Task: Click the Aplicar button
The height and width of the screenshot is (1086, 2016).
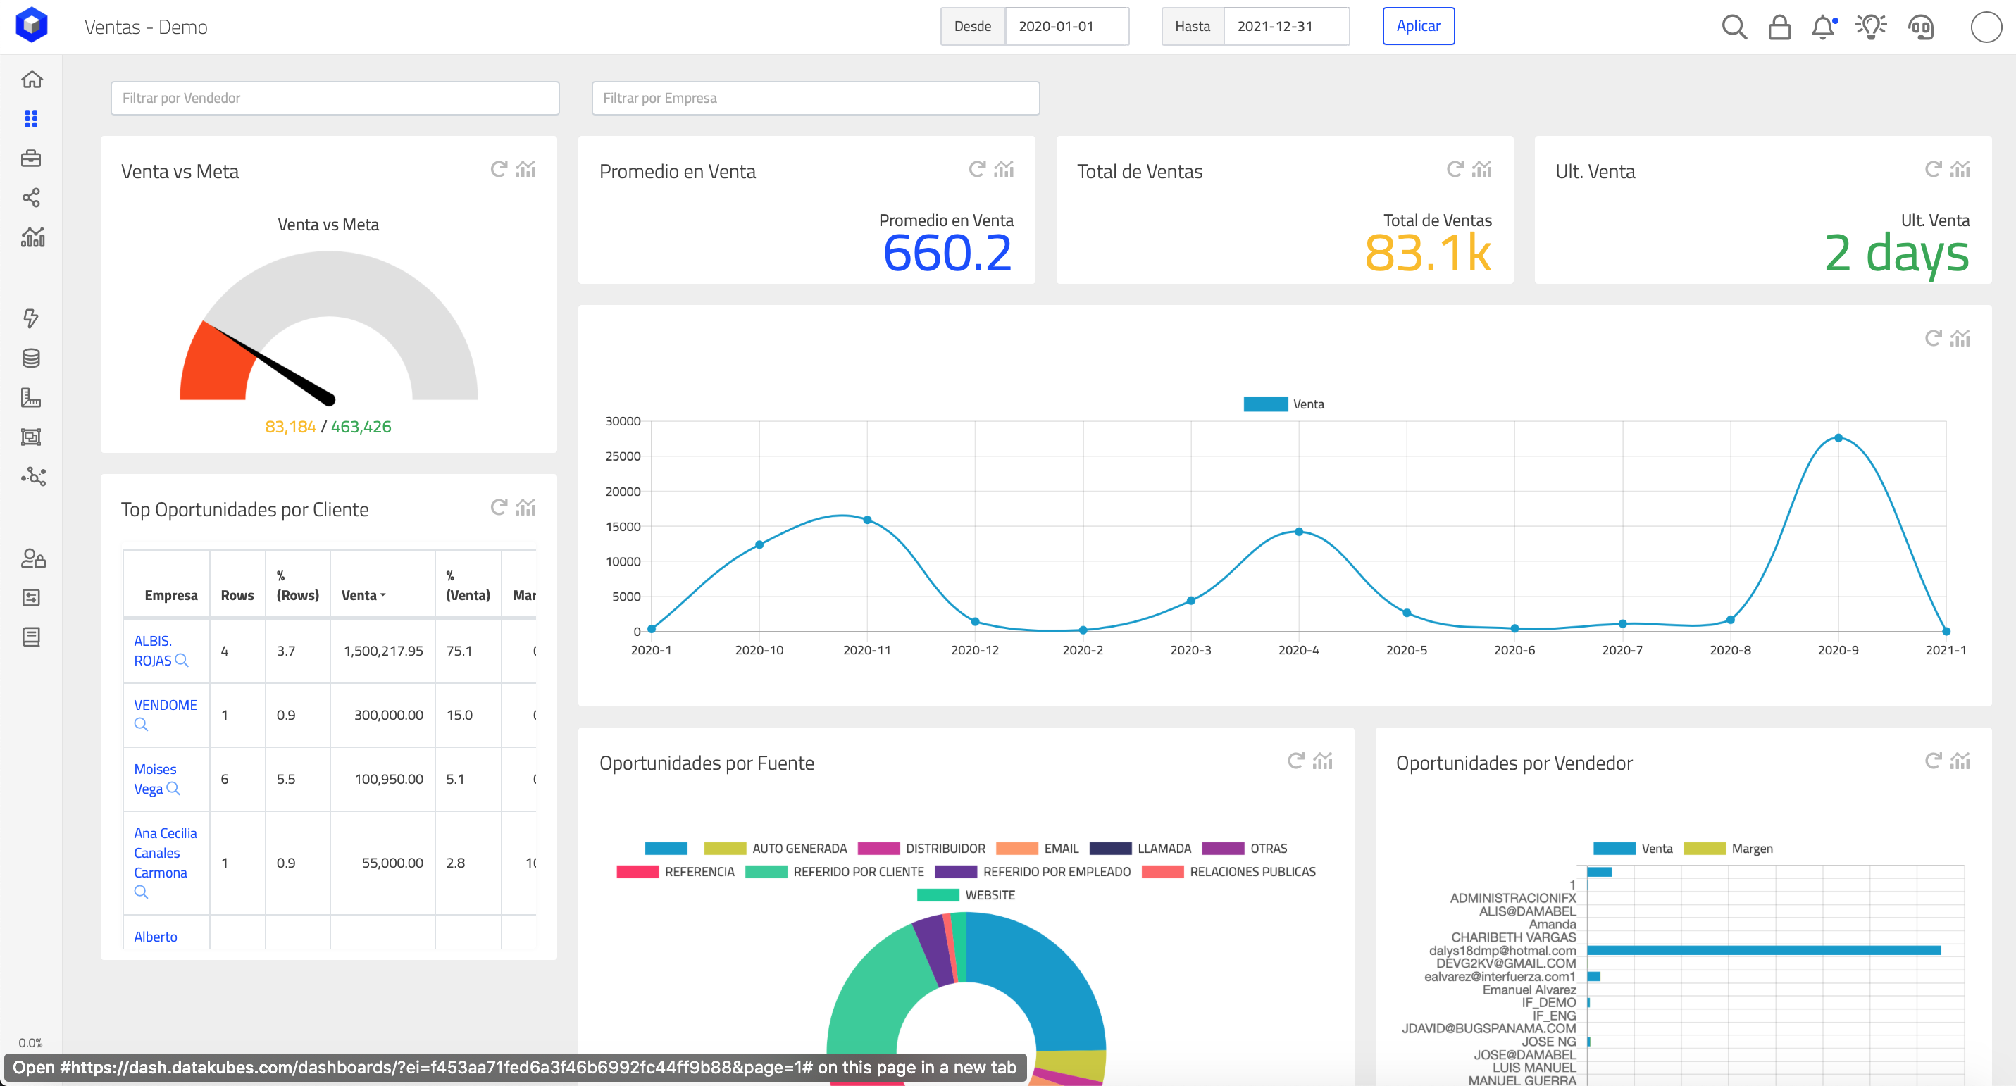Action: [x=1417, y=27]
